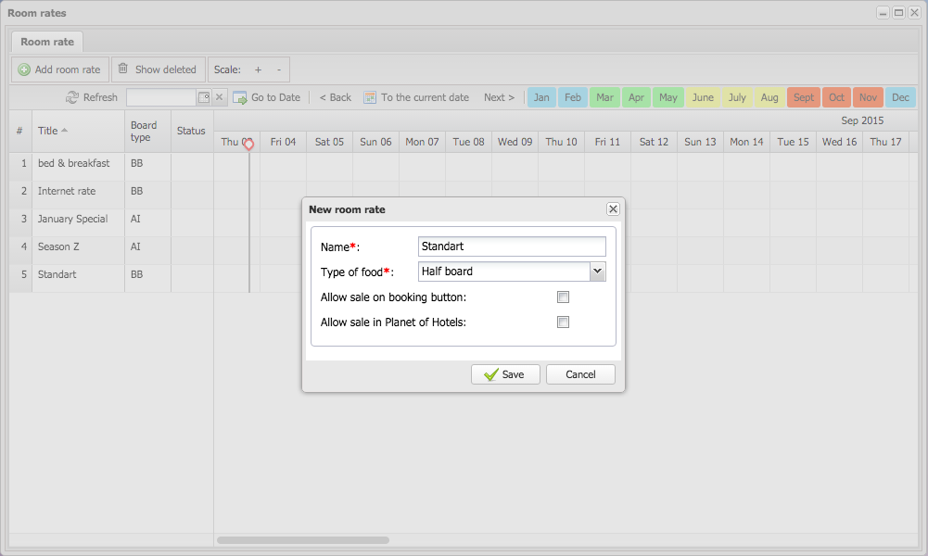Image resolution: width=928 pixels, height=556 pixels.
Task: Click the Sat 05 day header
Action: coord(330,142)
